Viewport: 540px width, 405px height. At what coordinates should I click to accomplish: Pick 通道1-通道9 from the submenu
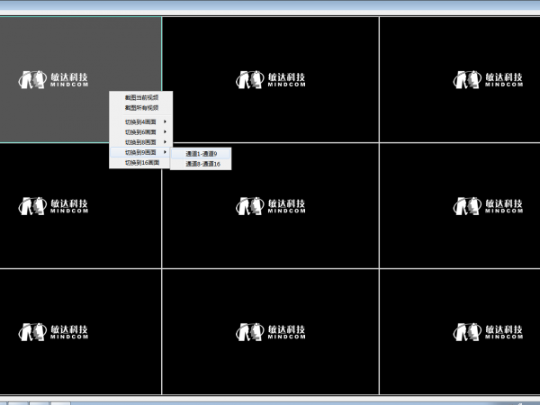(202, 154)
